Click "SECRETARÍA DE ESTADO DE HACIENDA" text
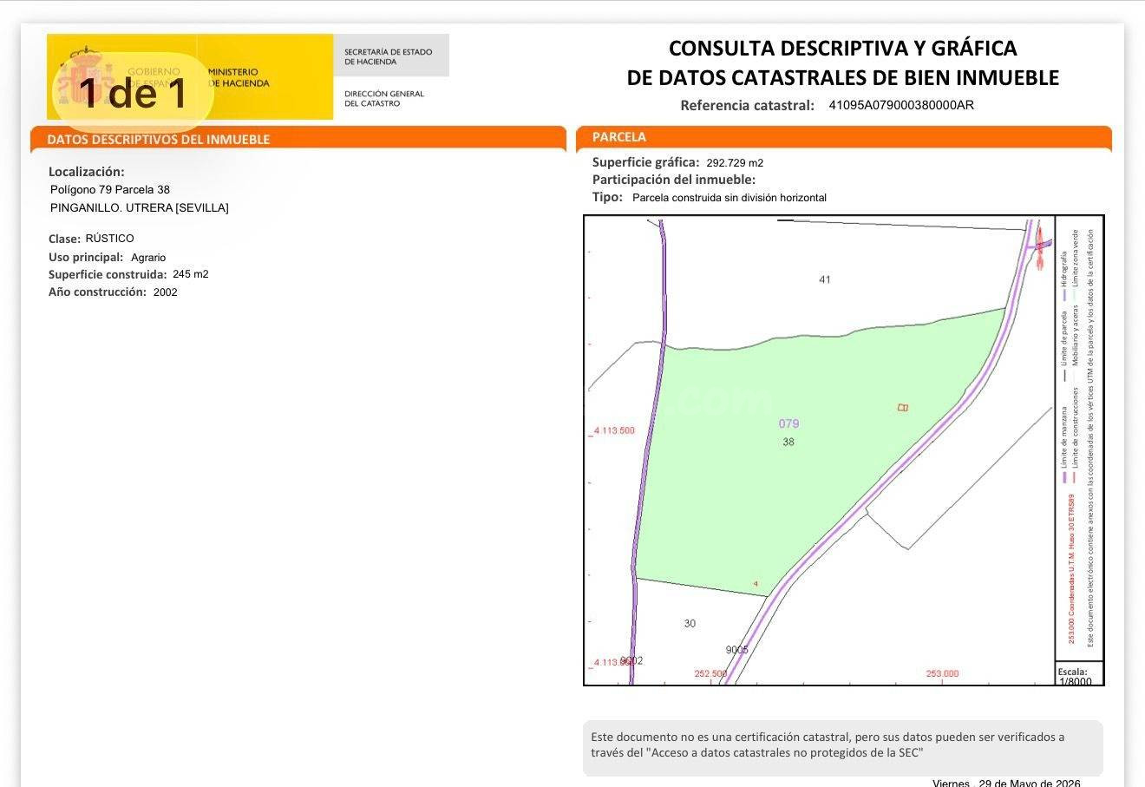 [x=388, y=56]
